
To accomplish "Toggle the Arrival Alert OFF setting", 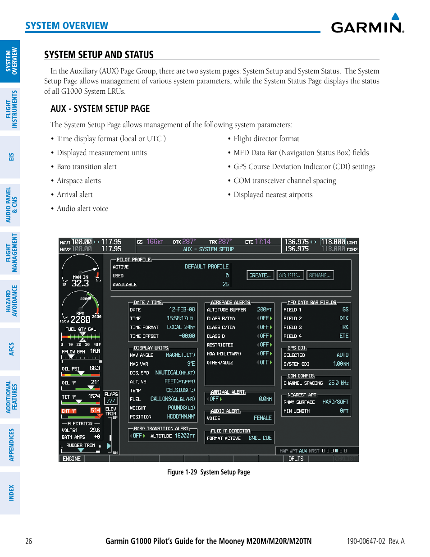I will coord(215,399).
